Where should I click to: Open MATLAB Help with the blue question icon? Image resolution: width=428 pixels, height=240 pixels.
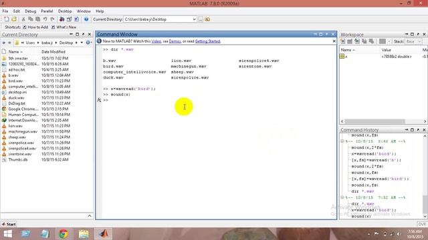pos(86,19)
